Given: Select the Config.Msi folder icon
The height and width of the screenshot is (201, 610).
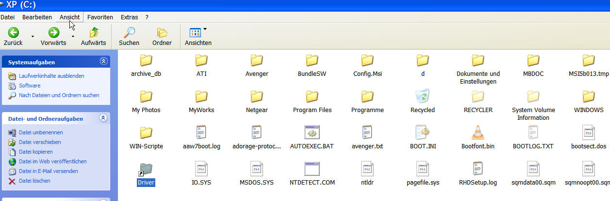Looking at the screenshot, I should (x=367, y=60).
